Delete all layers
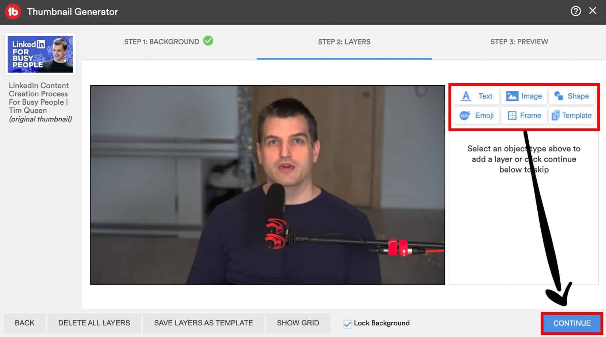Screen dimensions: 606x337 [x=94, y=323]
